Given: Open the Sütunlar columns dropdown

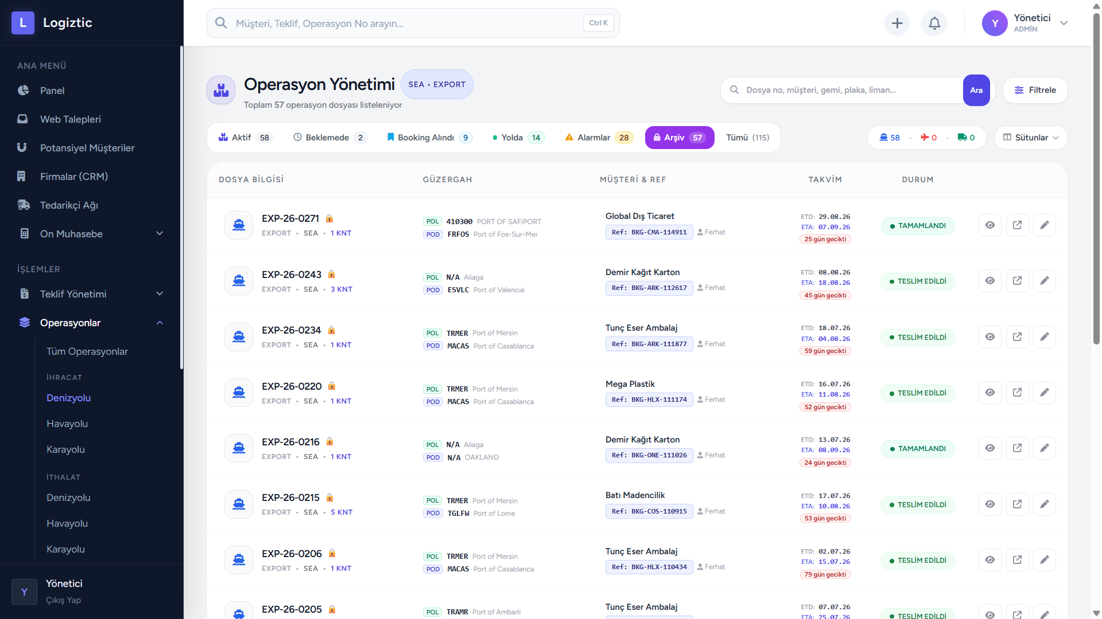Looking at the screenshot, I should (x=1031, y=138).
